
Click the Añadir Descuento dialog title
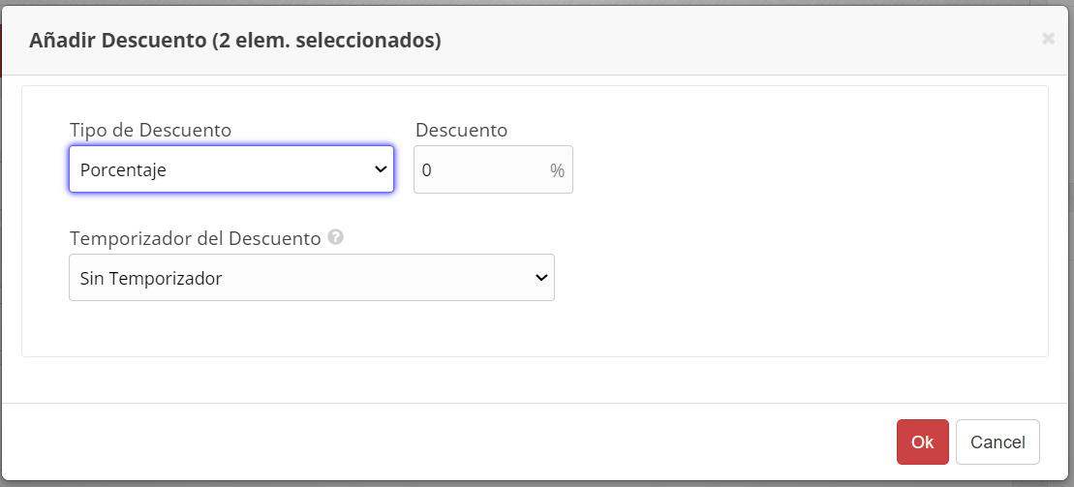[x=235, y=41]
